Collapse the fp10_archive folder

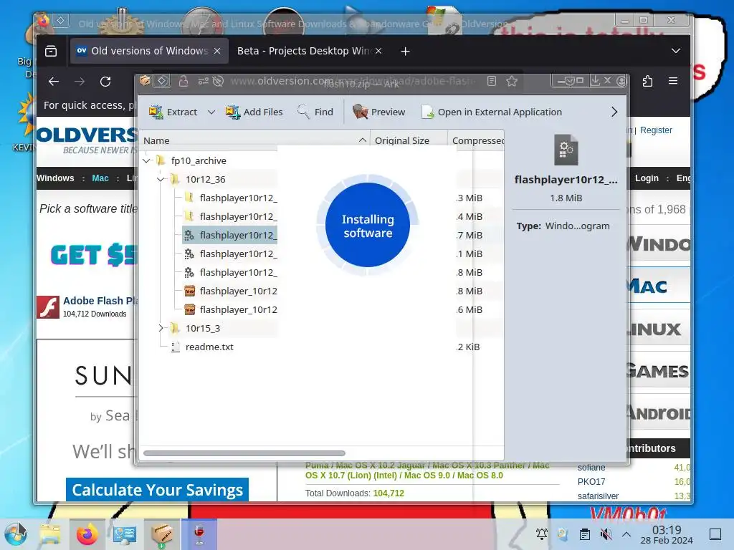pyautogui.click(x=146, y=161)
